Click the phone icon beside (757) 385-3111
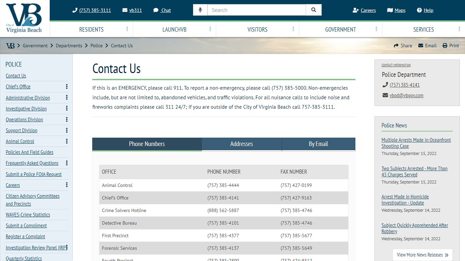 click(75, 10)
